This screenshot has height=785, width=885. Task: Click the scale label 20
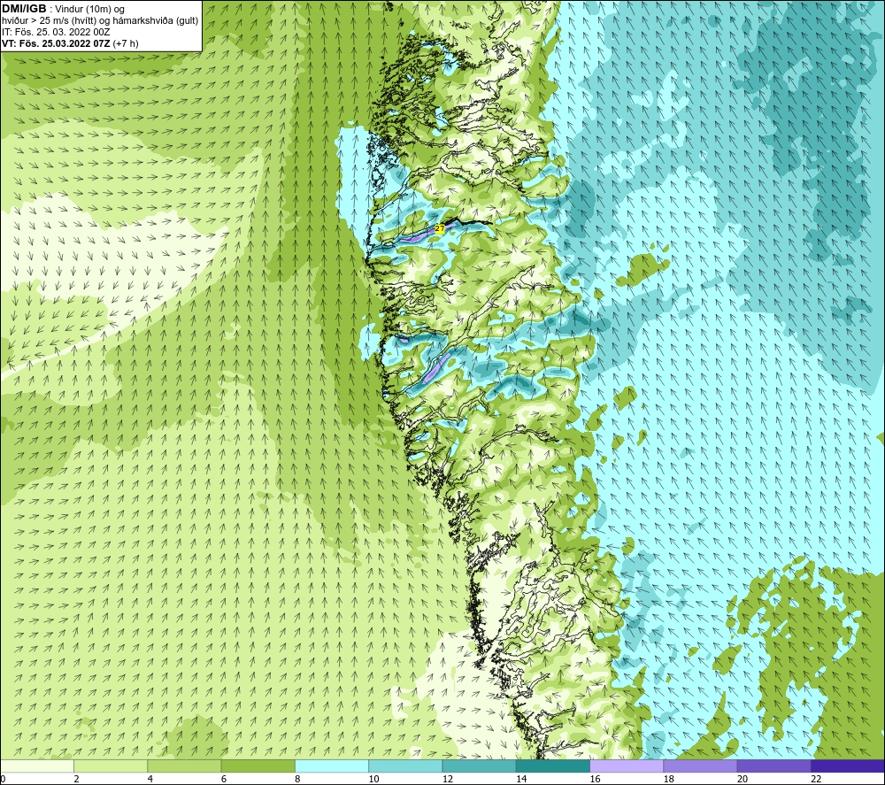tap(743, 779)
